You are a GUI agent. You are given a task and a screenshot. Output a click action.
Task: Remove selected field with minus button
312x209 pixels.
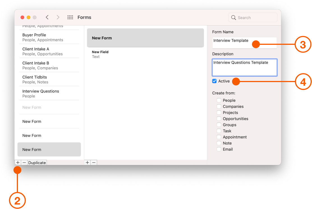(x=94, y=162)
